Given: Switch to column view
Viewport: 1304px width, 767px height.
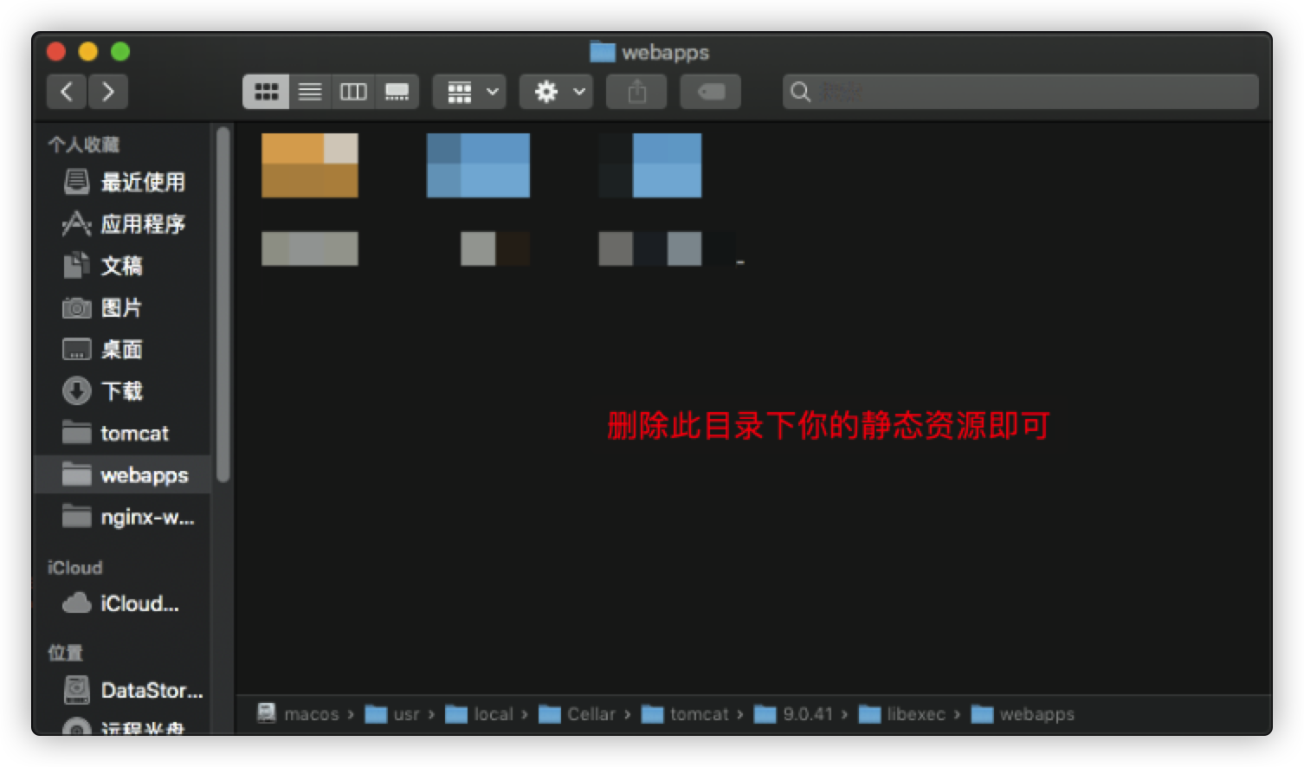Looking at the screenshot, I should [x=353, y=92].
